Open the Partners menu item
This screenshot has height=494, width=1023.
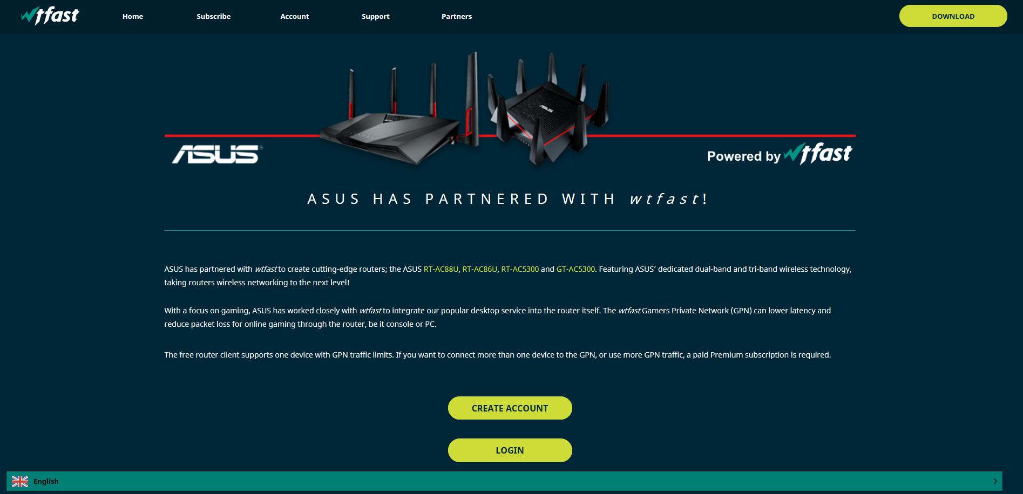point(457,16)
